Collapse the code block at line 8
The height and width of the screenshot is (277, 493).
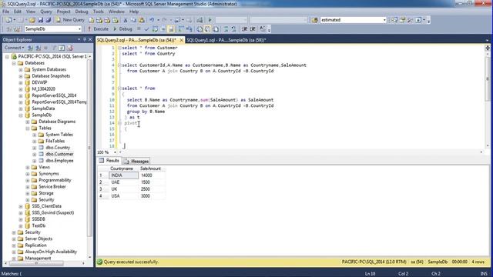coord(119,88)
